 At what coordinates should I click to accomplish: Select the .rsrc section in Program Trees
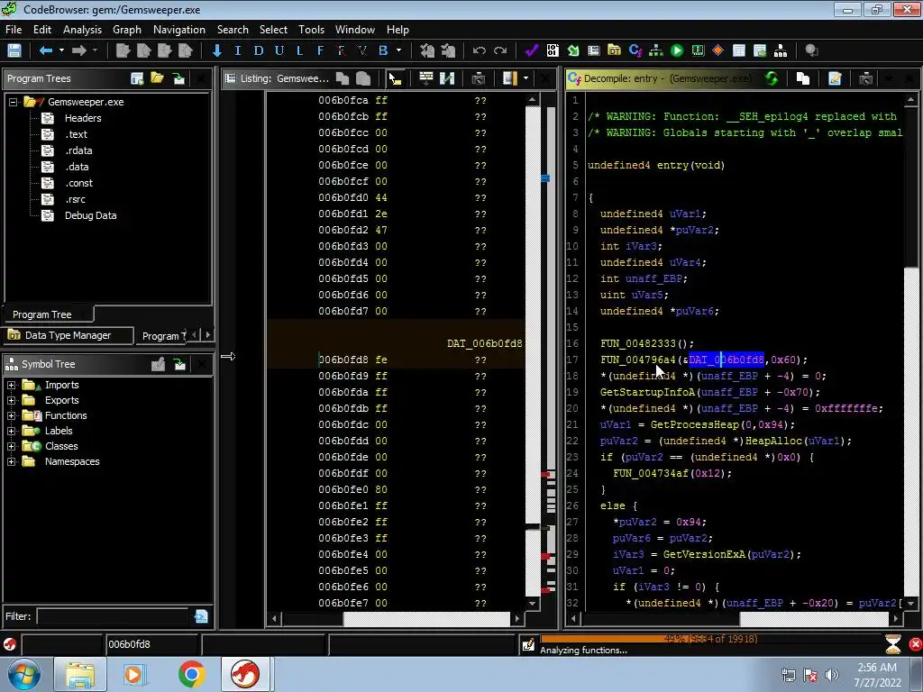[75, 199]
